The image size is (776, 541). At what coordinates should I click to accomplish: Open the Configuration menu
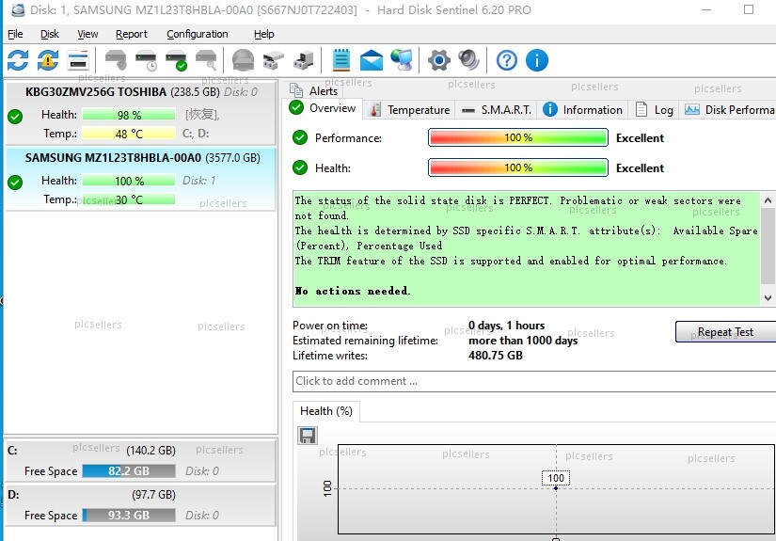point(198,34)
